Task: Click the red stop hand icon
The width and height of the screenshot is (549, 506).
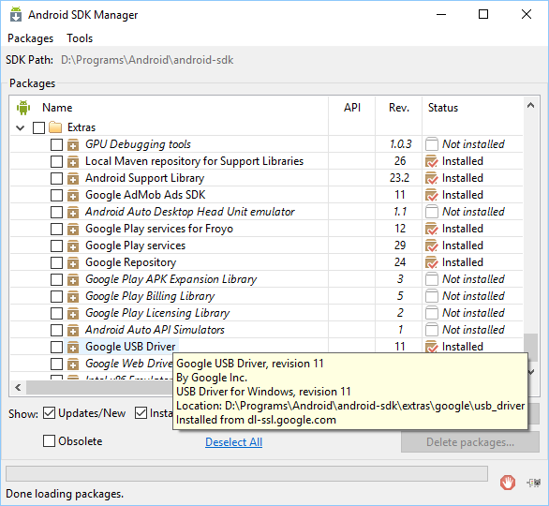Action: click(508, 483)
